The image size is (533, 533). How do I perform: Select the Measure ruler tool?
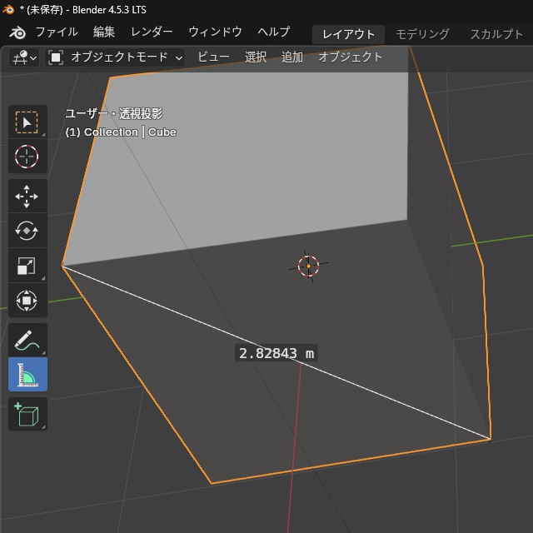[27, 374]
